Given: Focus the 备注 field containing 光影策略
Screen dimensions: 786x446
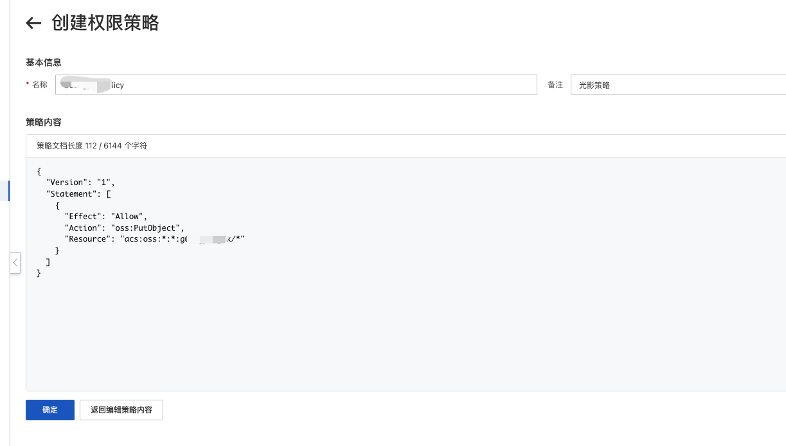Looking at the screenshot, I should pyautogui.click(x=675, y=85).
